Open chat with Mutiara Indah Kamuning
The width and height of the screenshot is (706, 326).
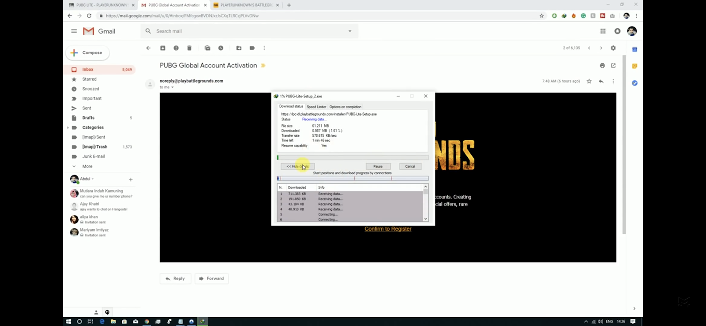[102, 194]
